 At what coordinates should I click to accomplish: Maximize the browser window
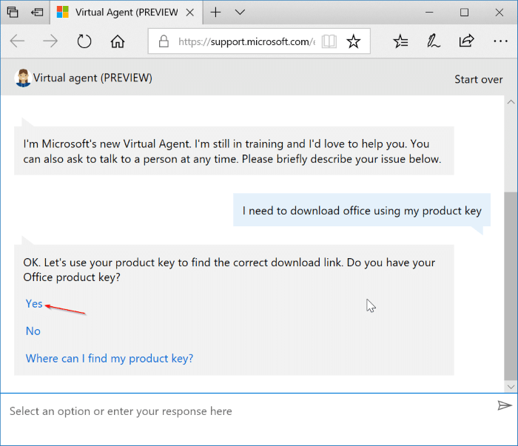(464, 13)
